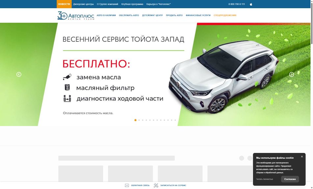The image size is (313, 189).
Task: Open Читать полностью cookie policy link
Action: click(264, 179)
